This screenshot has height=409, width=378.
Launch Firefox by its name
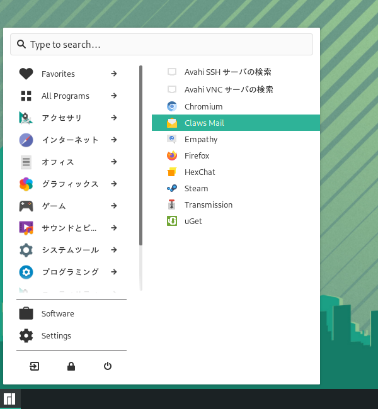click(197, 155)
